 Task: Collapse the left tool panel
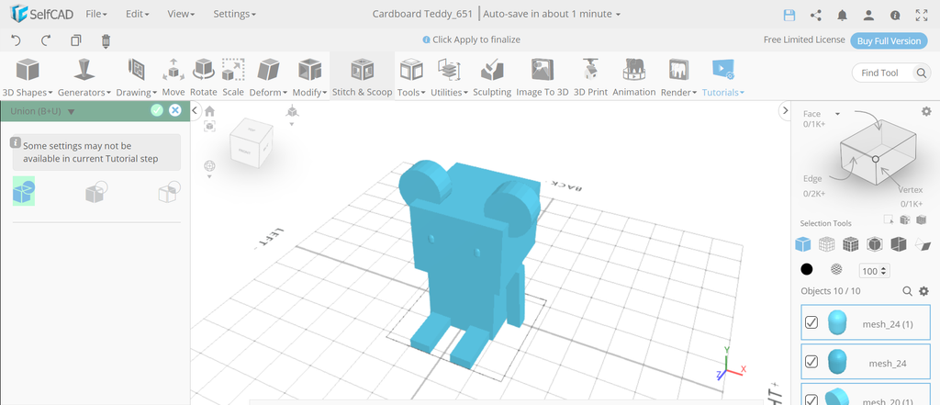point(195,110)
